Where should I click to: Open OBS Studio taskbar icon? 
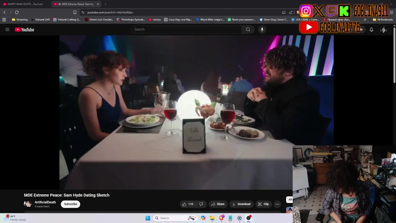(249, 218)
